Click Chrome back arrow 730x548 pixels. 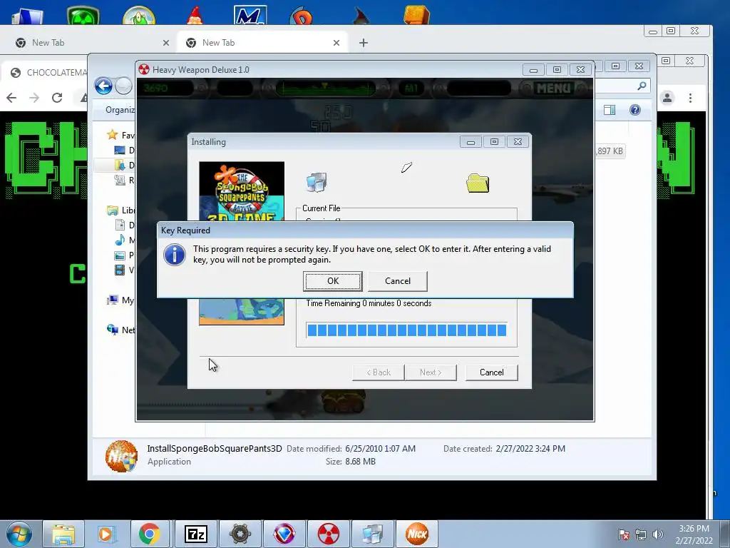tap(11, 98)
